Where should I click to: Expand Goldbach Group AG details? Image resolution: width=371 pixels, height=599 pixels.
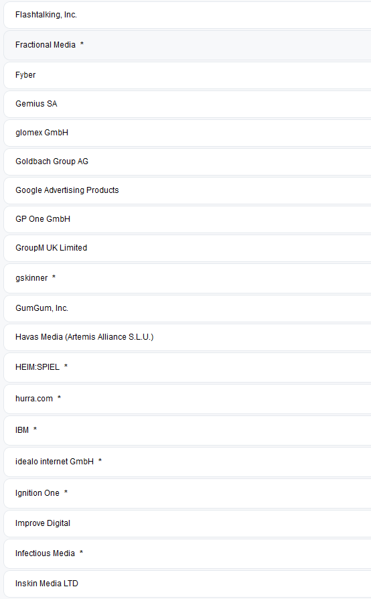tap(188, 161)
